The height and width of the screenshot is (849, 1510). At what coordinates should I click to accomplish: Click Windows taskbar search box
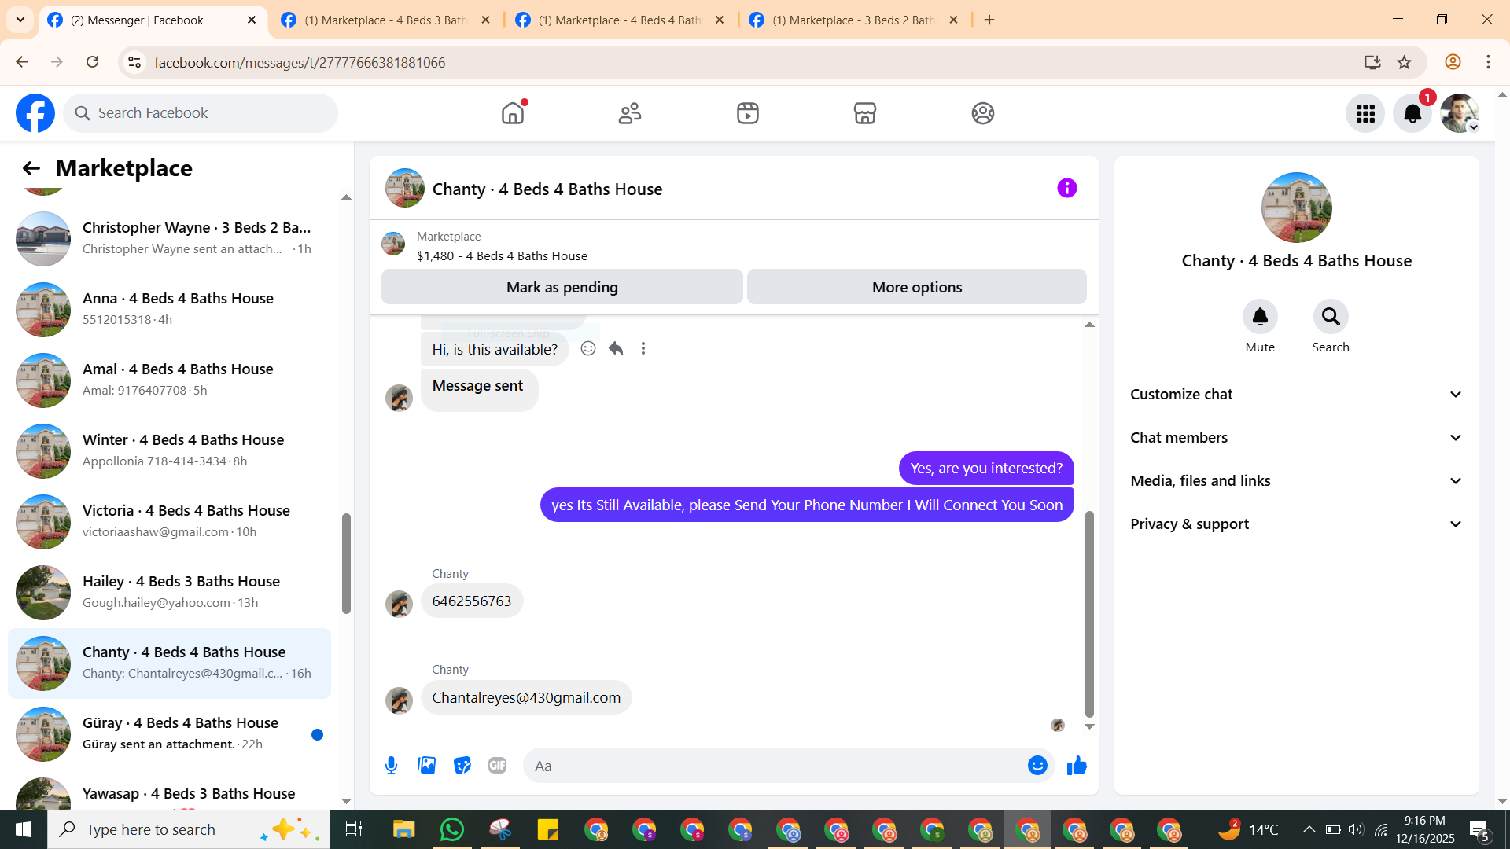coord(189,829)
